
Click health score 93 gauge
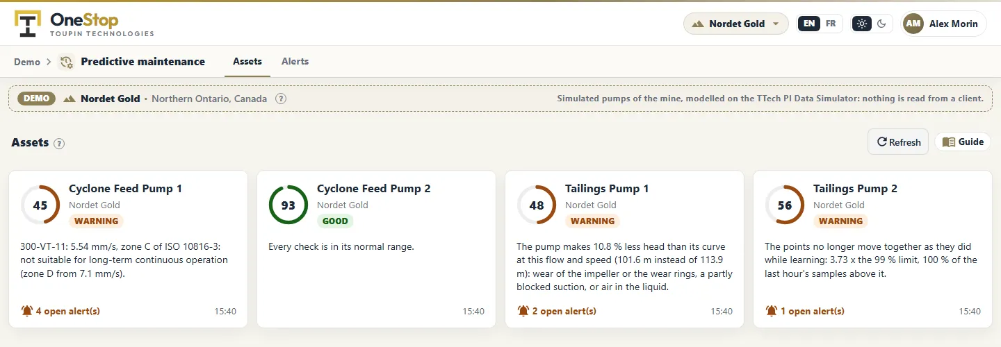[288, 205]
